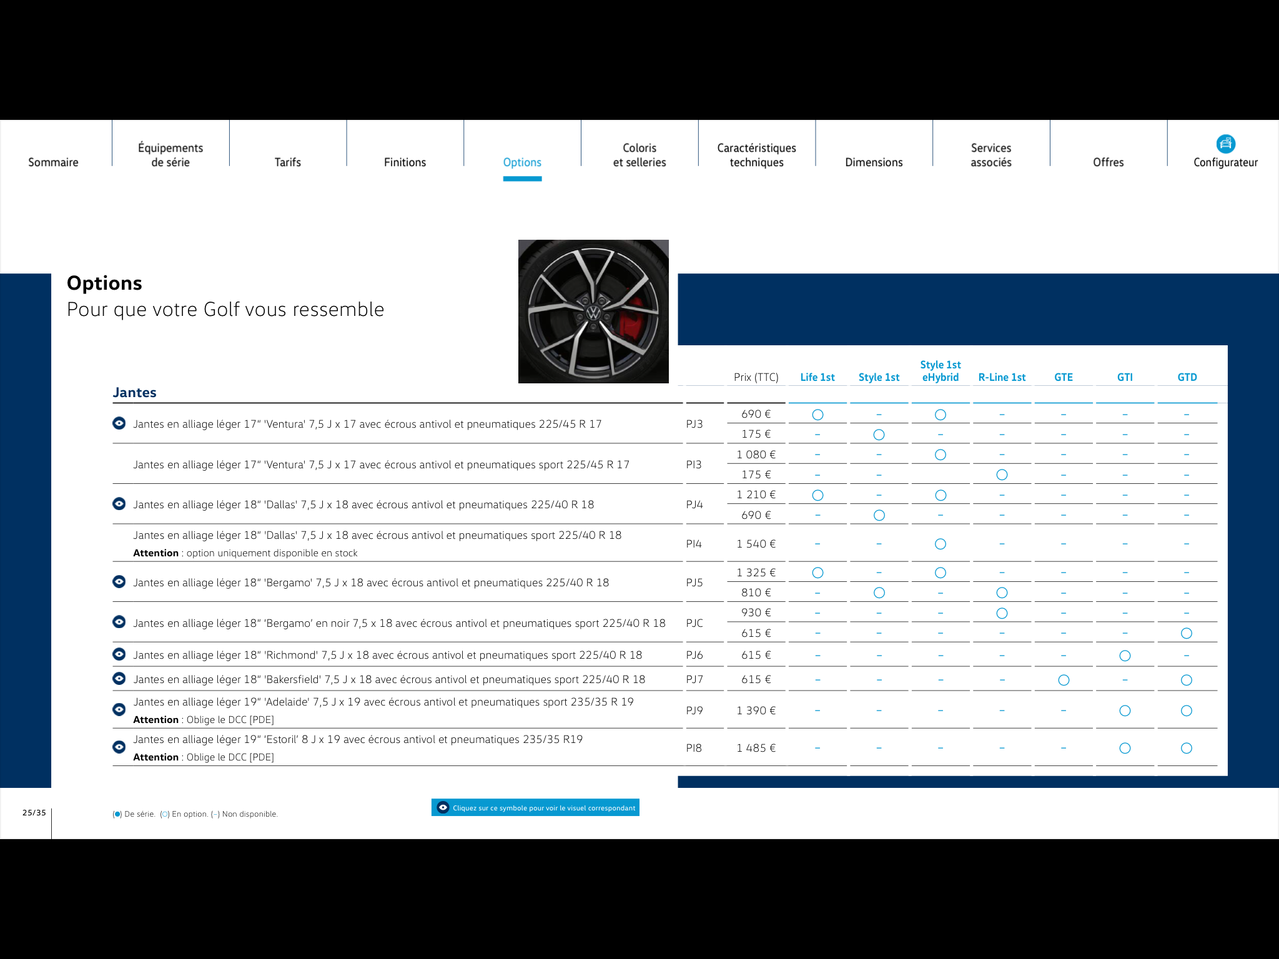The height and width of the screenshot is (959, 1279).
Task: Switch to the Tarifs tab
Action: (x=287, y=162)
